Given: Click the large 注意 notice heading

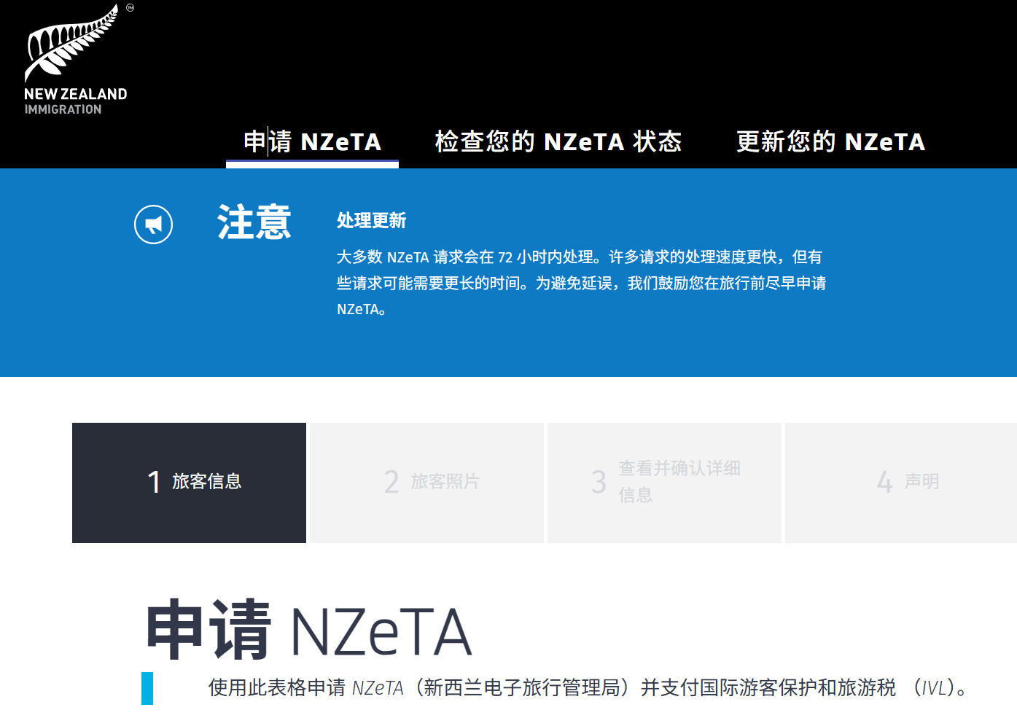Looking at the screenshot, I should (254, 222).
